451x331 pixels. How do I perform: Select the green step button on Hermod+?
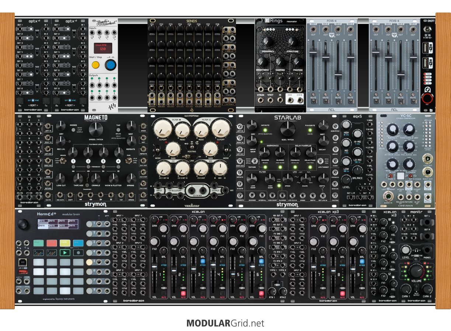point(38,243)
